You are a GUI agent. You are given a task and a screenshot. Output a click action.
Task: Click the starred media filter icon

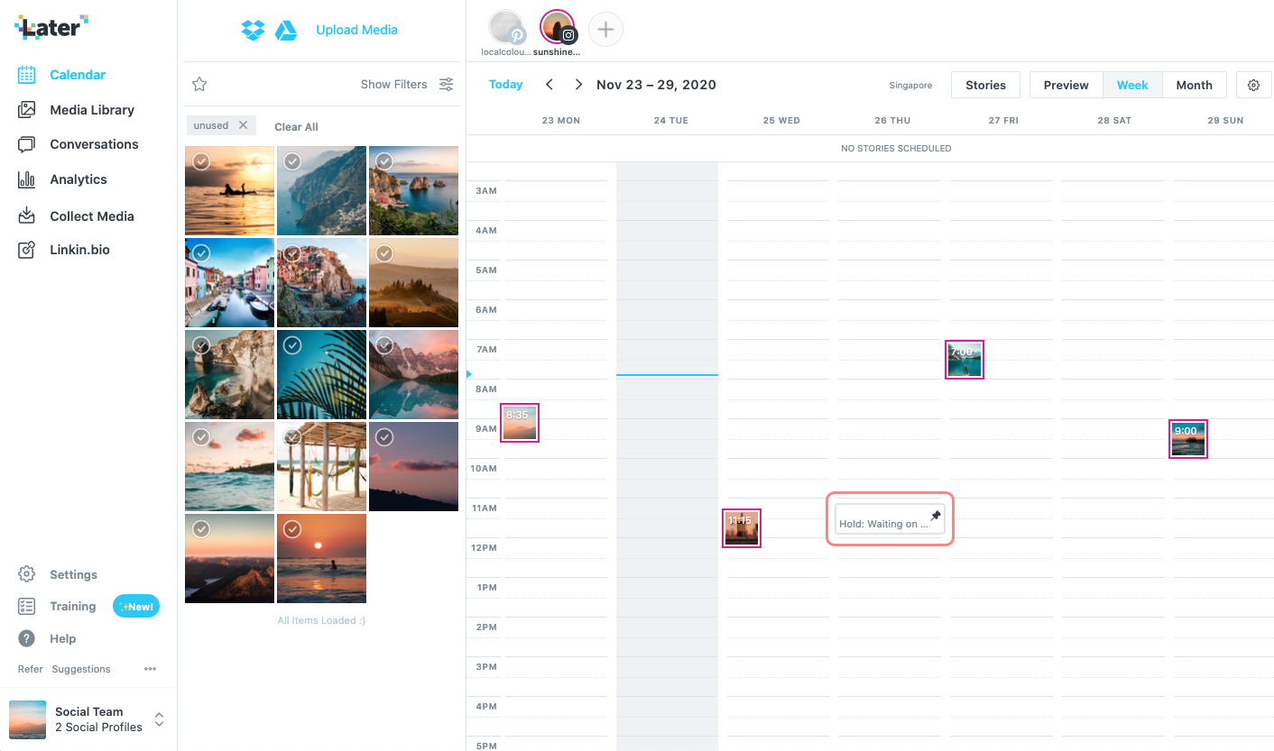coord(199,84)
